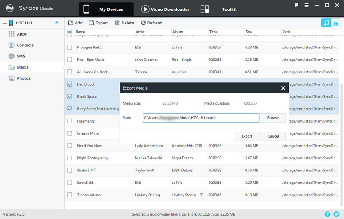This screenshot has height=219, width=344.
Task: Collapse the HTC U11 device tree
Action: (4, 23)
